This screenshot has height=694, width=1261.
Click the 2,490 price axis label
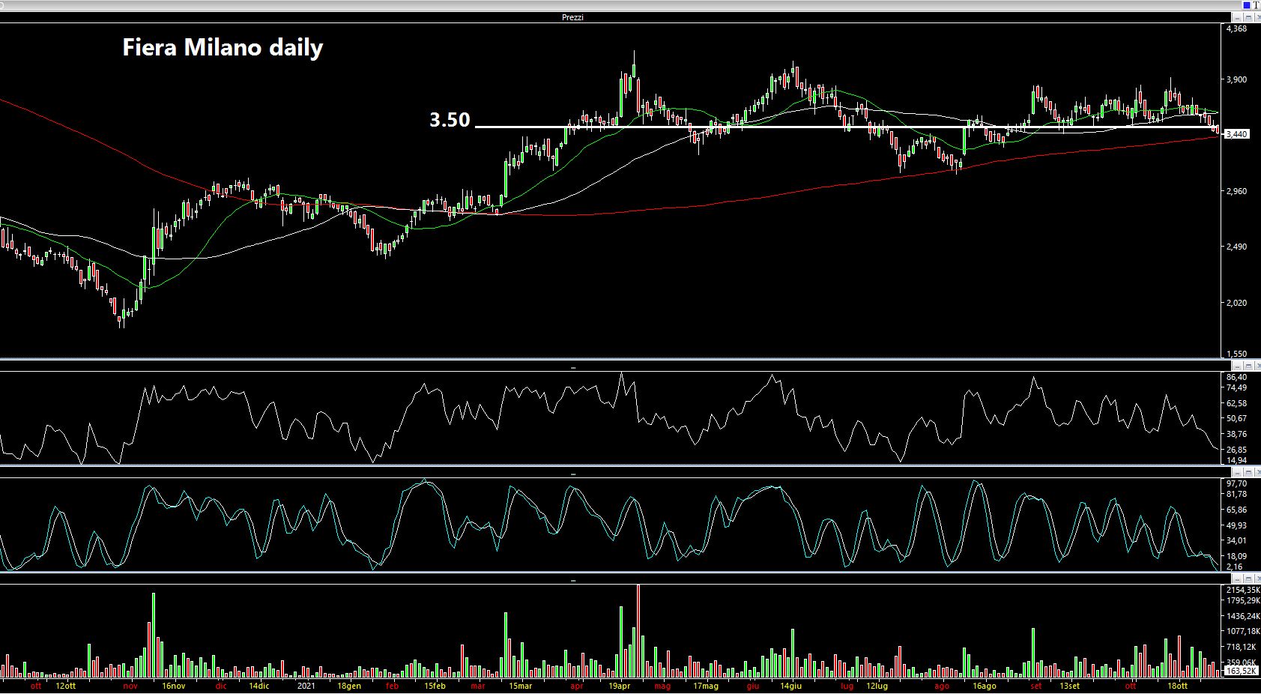[1236, 247]
